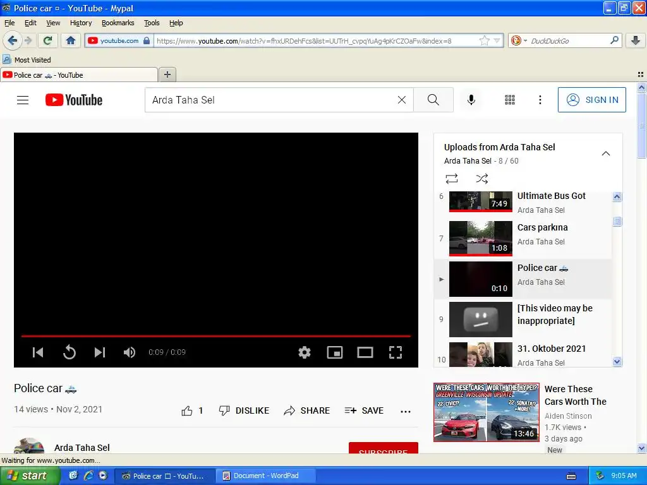
Task: Open the YouTube hamburger guide menu
Action: [x=23, y=100]
